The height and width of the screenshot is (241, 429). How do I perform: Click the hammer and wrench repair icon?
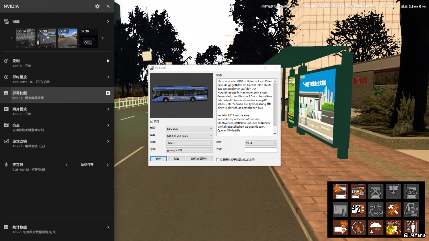click(x=393, y=210)
